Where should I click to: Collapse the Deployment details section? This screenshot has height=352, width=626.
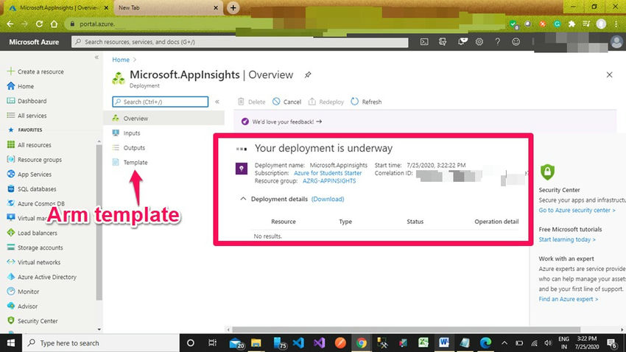point(243,199)
